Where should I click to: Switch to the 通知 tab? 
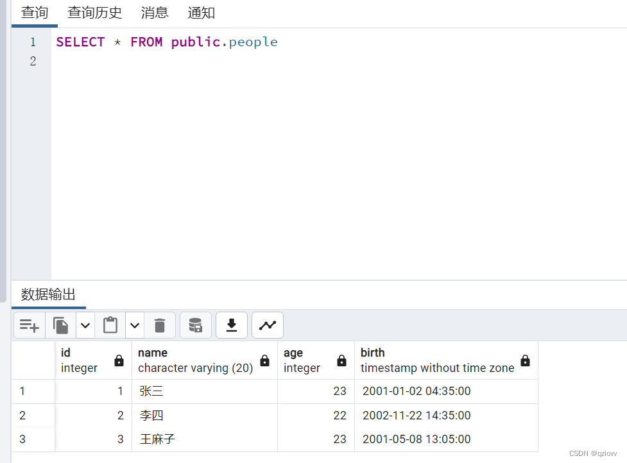click(201, 13)
